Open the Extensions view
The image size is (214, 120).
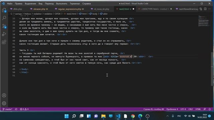click(4, 42)
